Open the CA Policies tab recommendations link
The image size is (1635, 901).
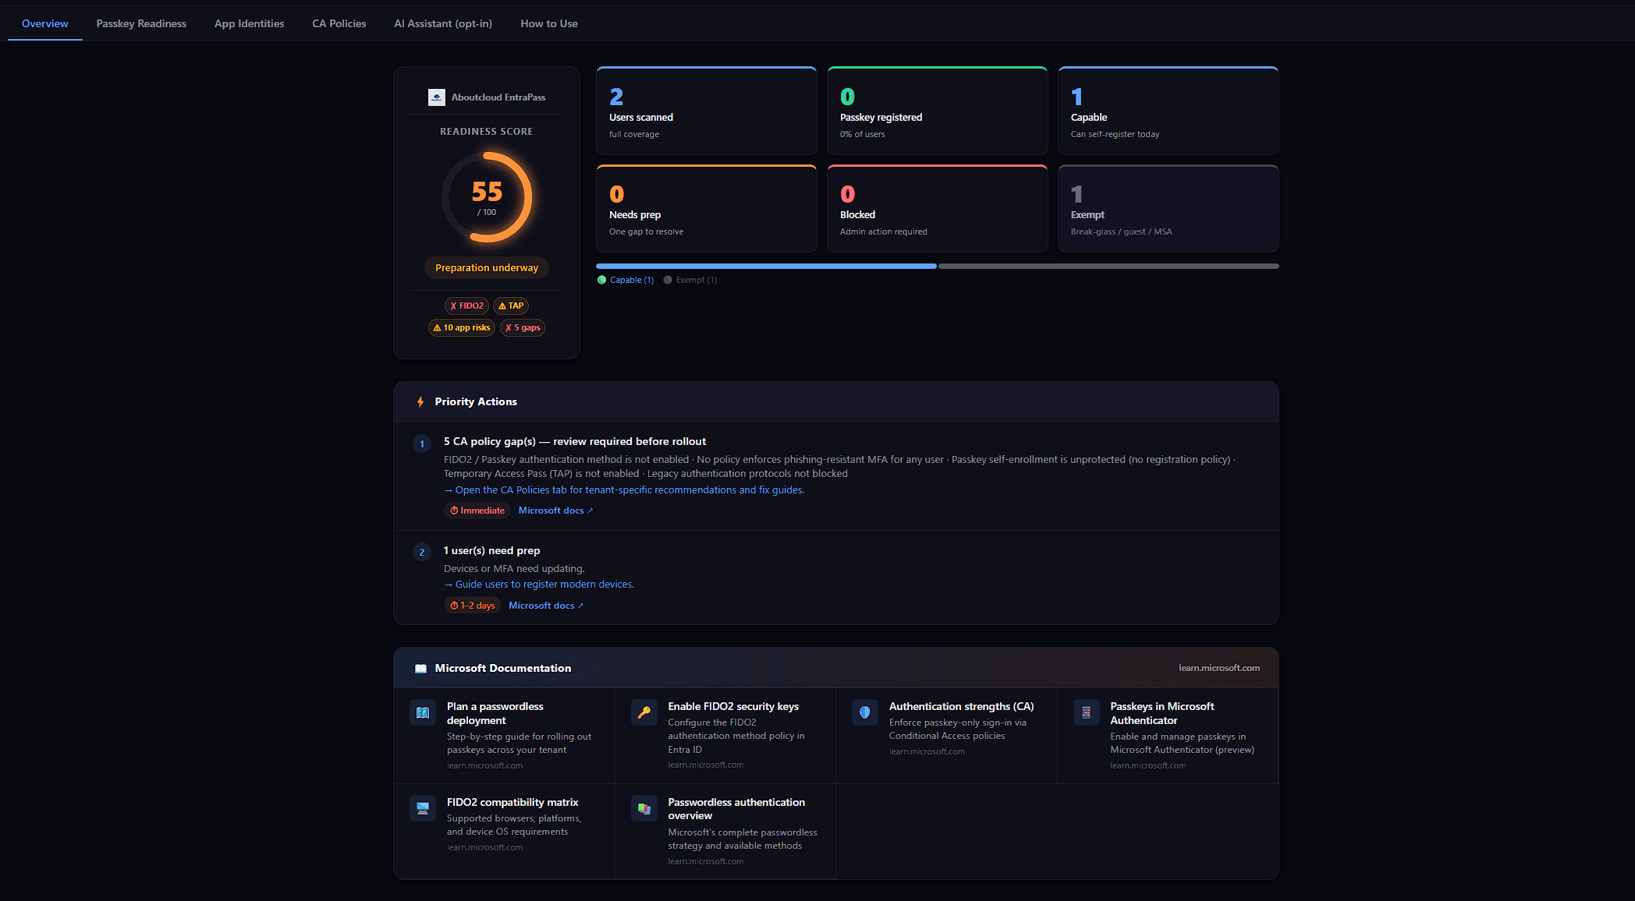point(624,489)
